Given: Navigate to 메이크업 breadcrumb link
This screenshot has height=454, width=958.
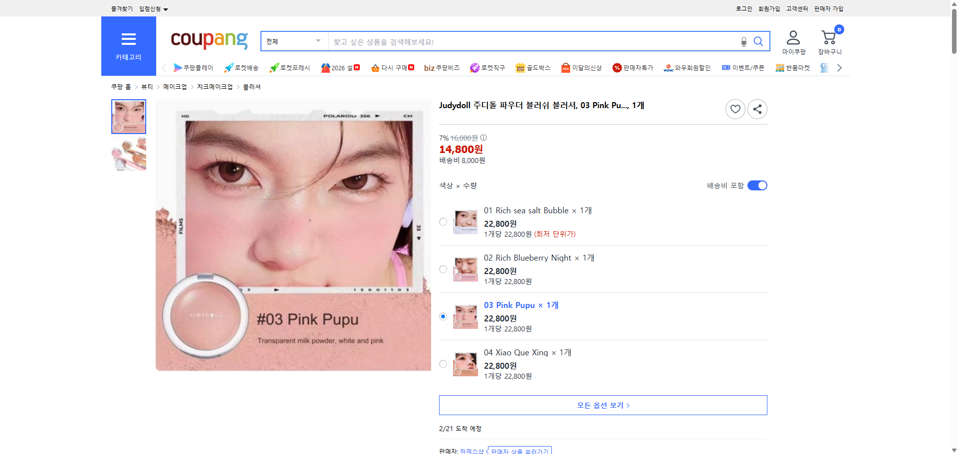Looking at the screenshot, I should coord(175,86).
